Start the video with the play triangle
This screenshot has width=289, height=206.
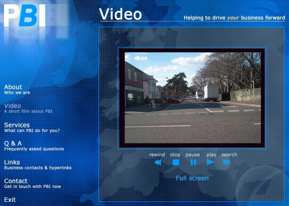(211, 162)
